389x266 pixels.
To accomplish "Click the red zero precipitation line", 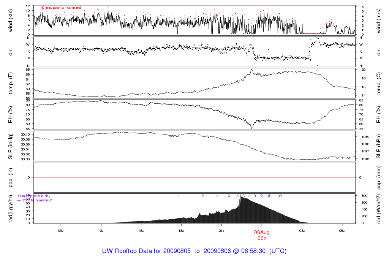I will click(194, 177).
